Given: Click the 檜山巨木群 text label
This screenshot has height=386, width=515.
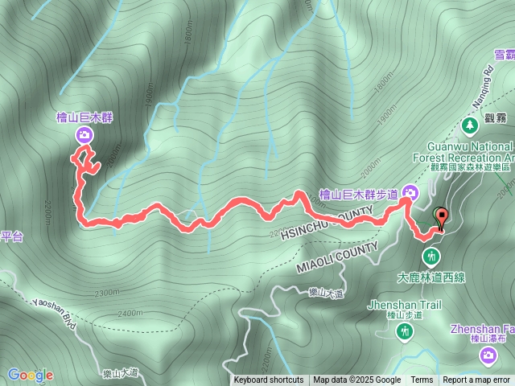Looking at the screenshot, I should [84, 117].
